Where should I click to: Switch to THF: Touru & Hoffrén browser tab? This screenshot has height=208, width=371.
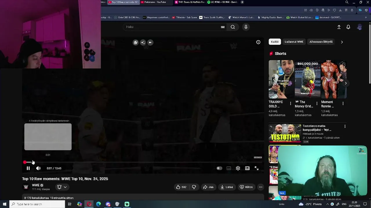click(x=190, y=2)
